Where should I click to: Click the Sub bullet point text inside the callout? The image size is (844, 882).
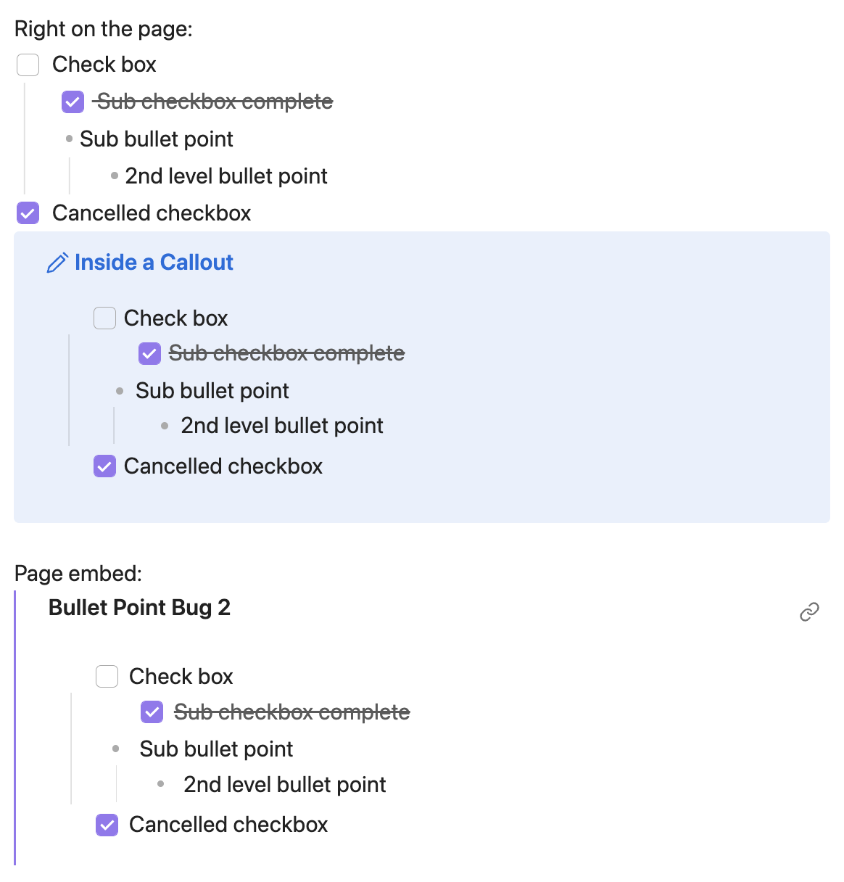[x=212, y=390]
